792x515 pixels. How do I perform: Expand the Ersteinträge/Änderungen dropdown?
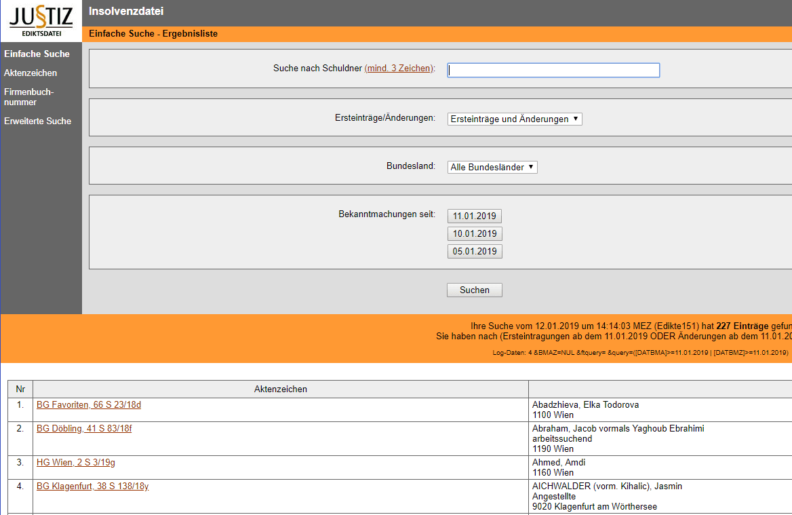pyautogui.click(x=515, y=119)
